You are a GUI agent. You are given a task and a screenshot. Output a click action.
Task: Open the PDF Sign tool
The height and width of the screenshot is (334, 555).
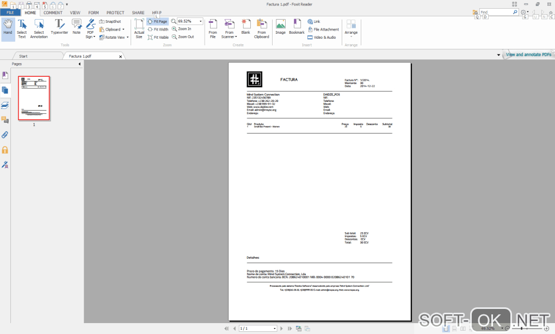90,29
